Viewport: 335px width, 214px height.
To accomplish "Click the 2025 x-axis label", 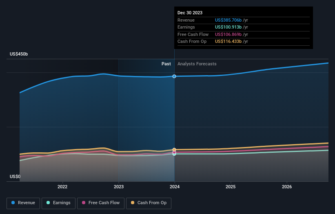I will pyautogui.click(x=231, y=187).
